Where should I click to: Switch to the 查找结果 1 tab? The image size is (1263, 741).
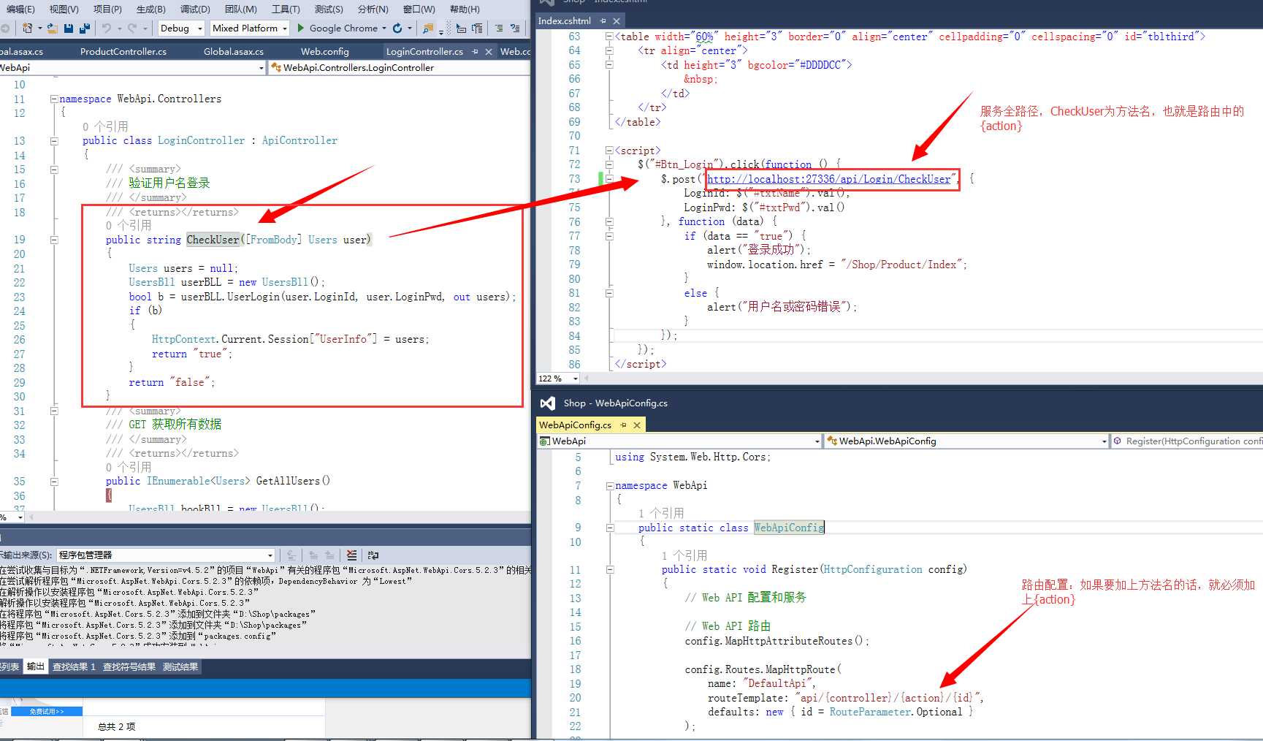(x=74, y=667)
